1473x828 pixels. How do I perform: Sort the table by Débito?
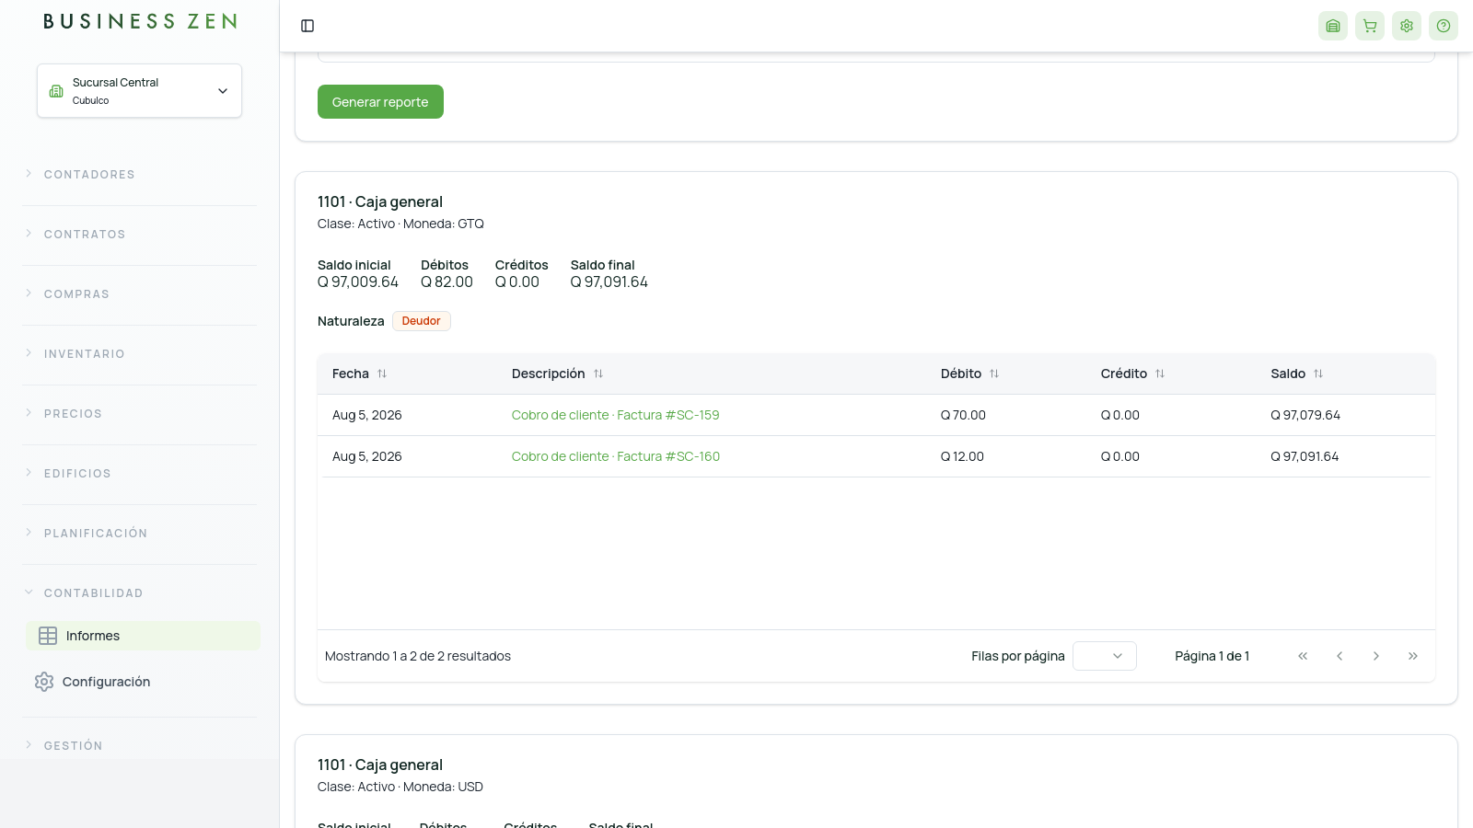[970, 374]
